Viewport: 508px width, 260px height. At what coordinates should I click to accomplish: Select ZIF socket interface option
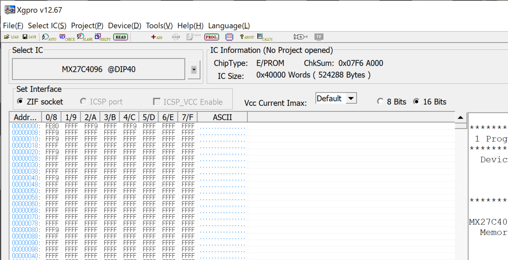coord(40,102)
